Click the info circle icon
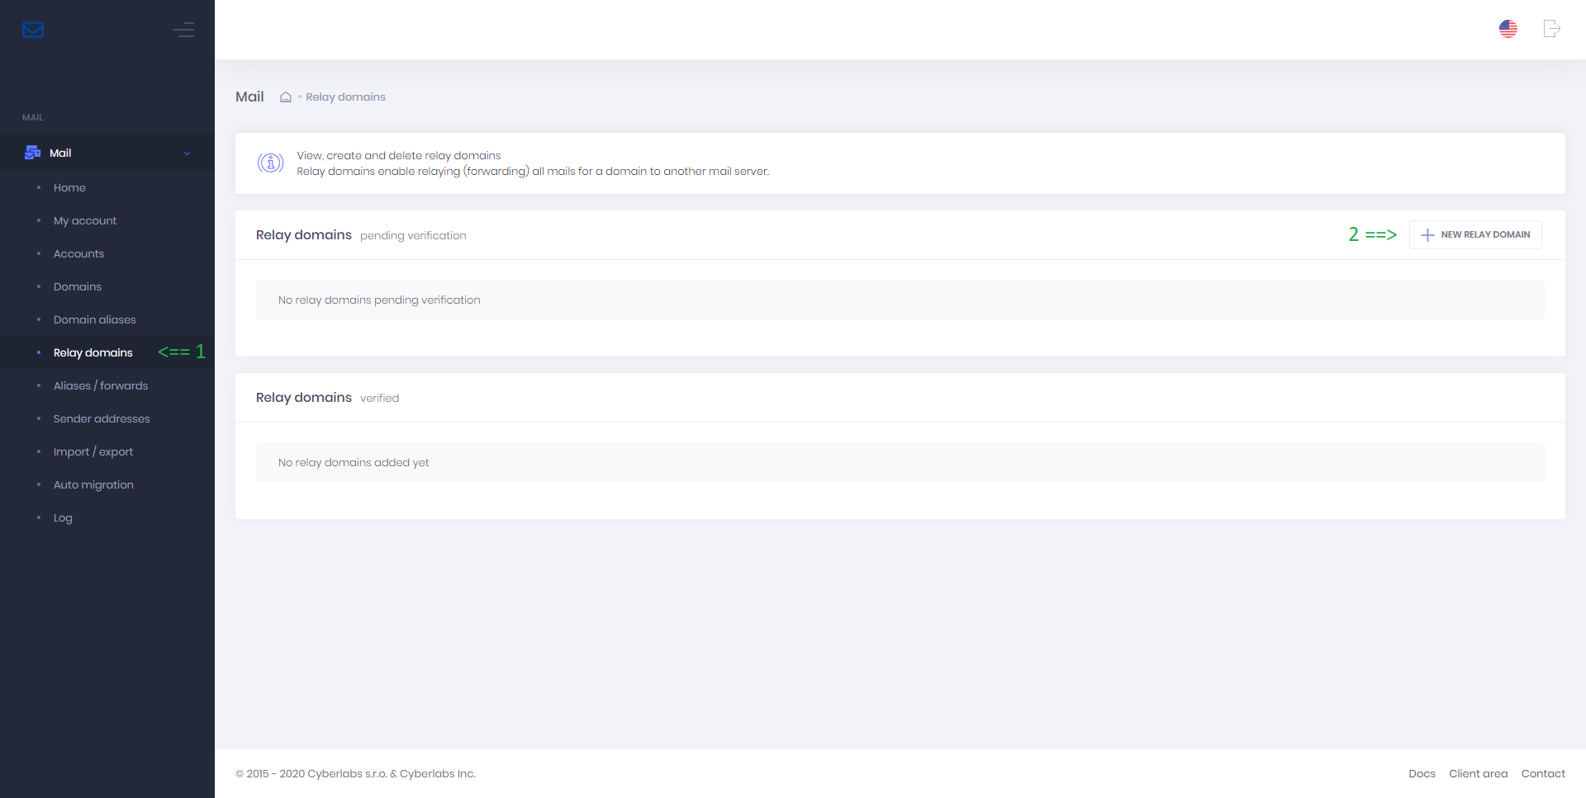The image size is (1586, 798). click(x=270, y=163)
